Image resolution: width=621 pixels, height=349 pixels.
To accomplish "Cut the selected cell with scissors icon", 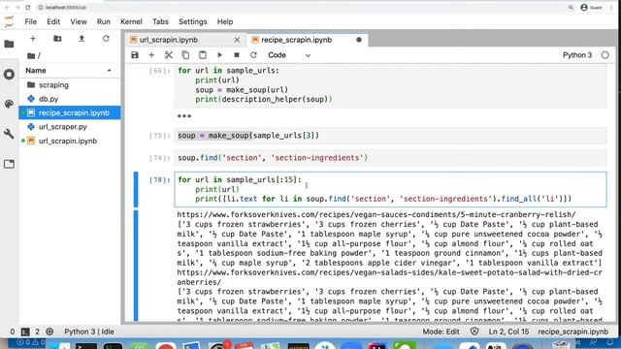I will coord(168,55).
